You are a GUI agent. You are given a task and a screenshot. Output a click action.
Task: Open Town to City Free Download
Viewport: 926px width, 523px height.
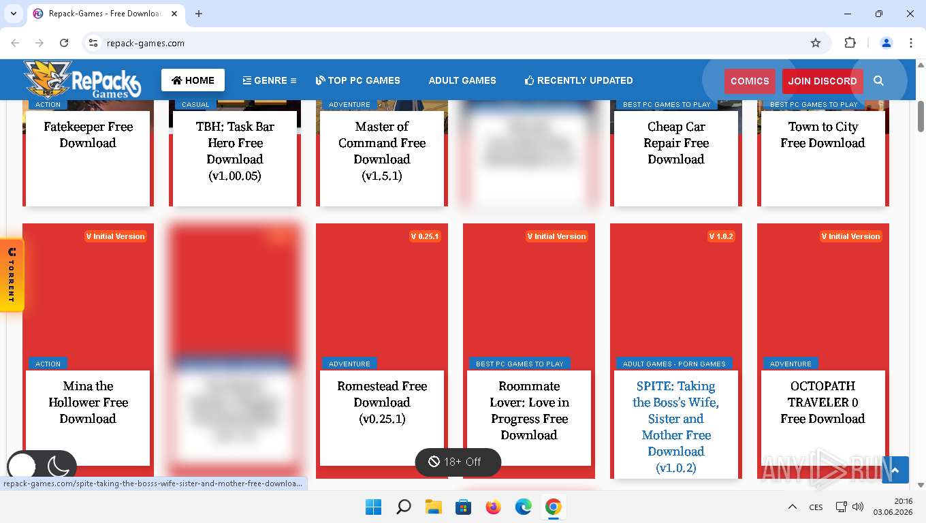pyautogui.click(x=823, y=135)
